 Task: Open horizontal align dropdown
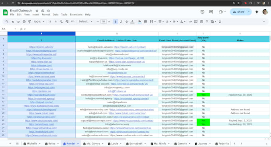point(161,21)
